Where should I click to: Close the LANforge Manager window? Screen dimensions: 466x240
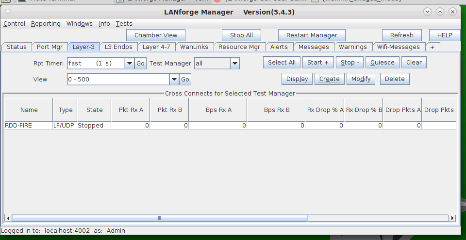pos(452,12)
